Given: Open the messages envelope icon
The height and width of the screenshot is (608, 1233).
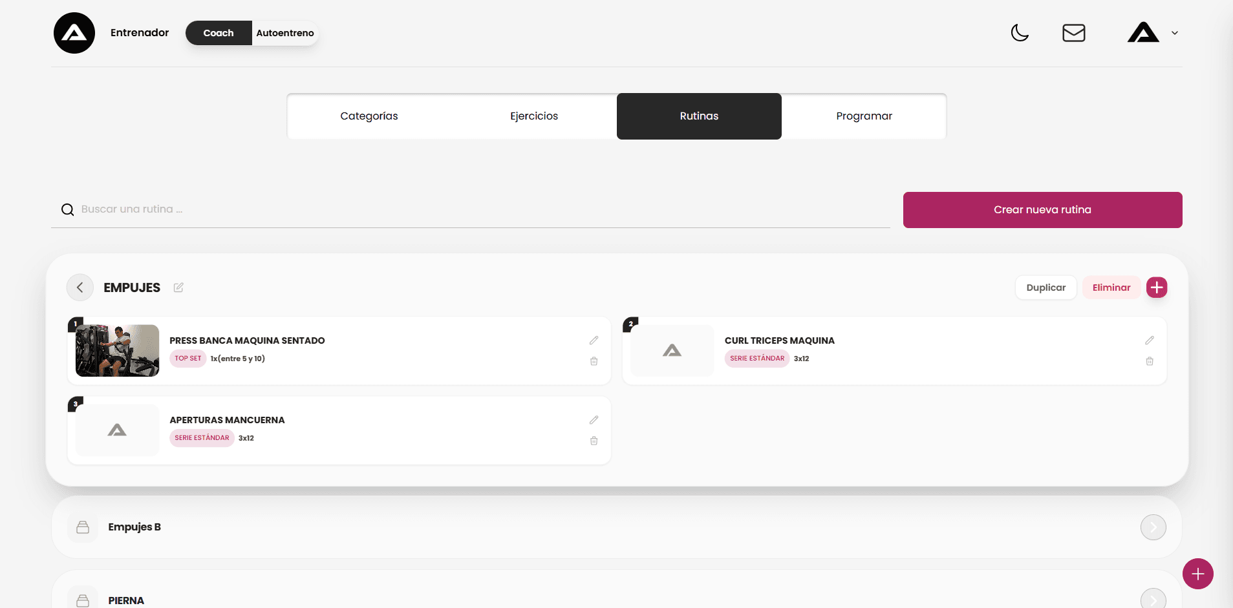Looking at the screenshot, I should [x=1073, y=33].
